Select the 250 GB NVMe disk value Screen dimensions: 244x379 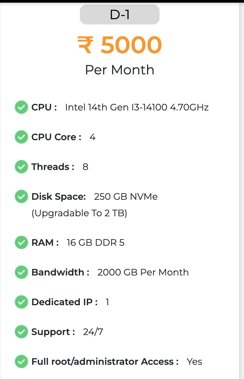point(126,197)
